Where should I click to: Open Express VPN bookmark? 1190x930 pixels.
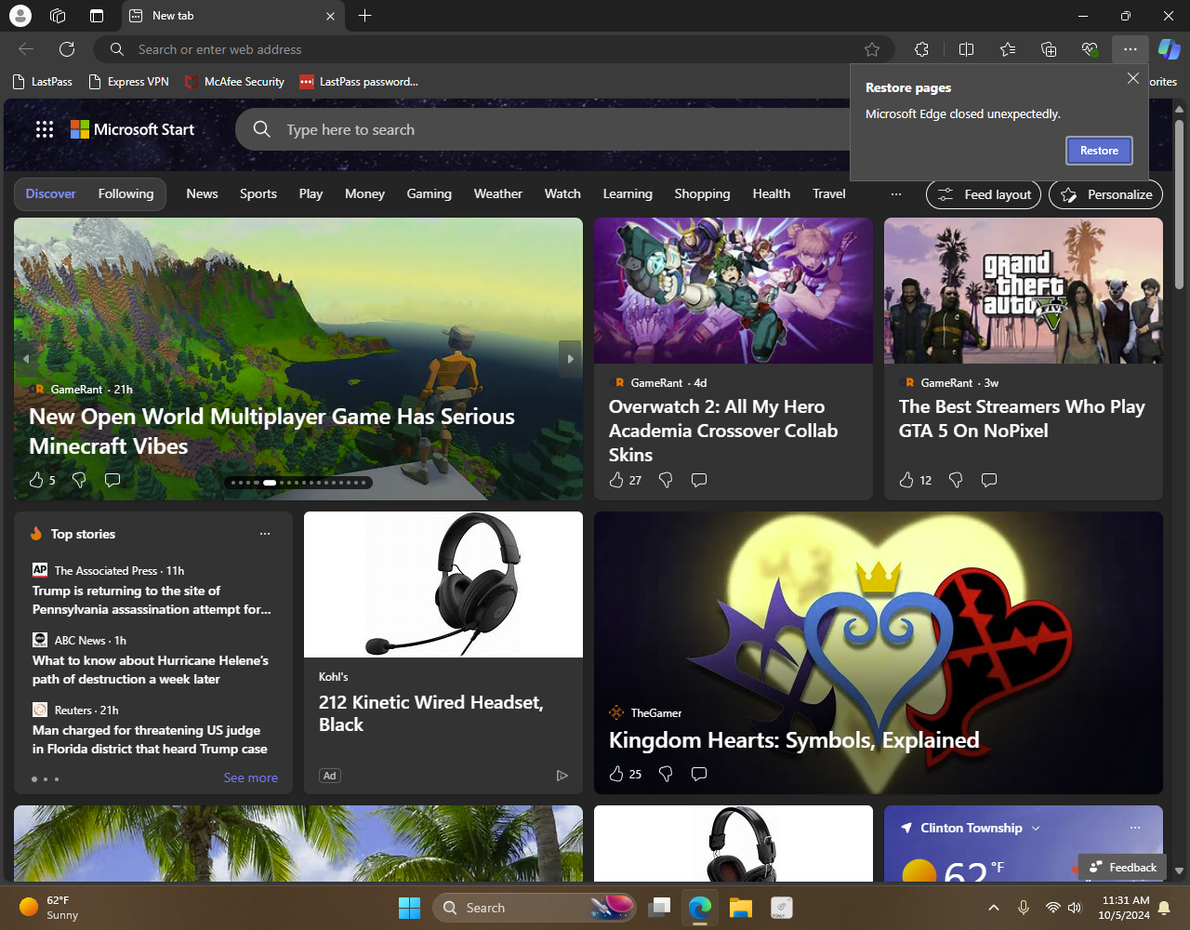129,82
